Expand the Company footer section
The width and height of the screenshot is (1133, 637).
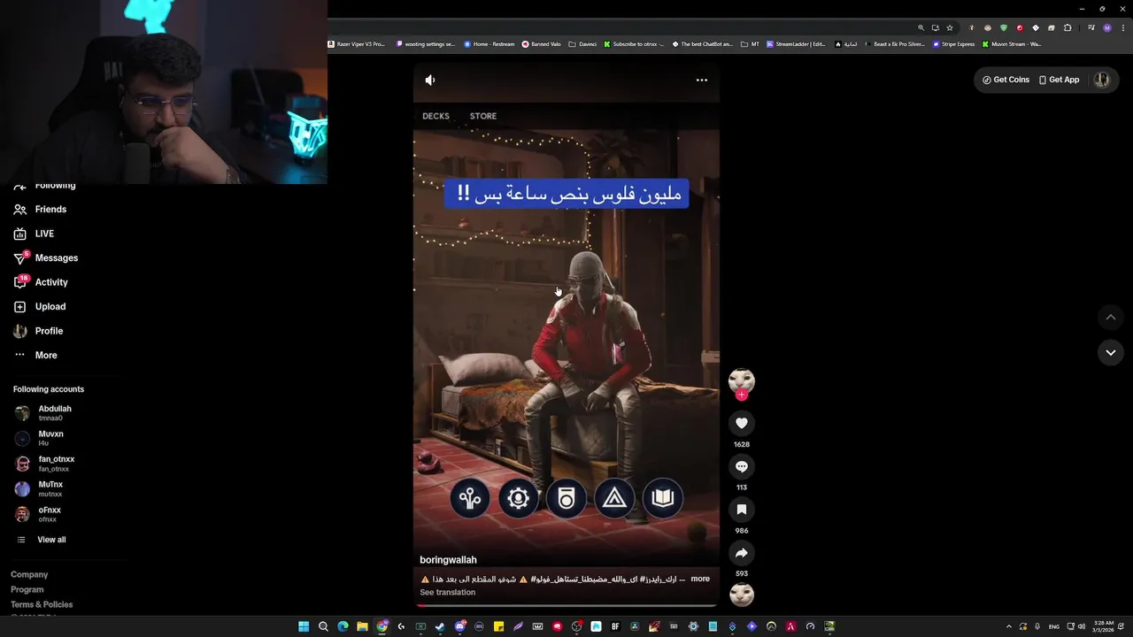pos(29,574)
